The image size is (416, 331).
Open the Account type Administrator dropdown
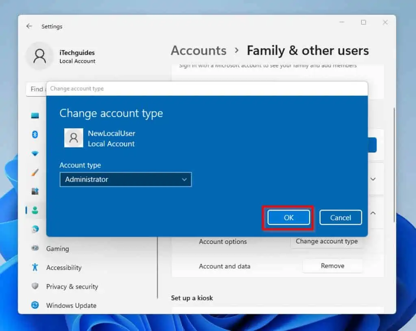click(x=126, y=180)
